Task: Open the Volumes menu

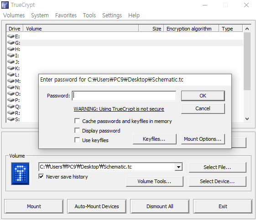Action: tap(14, 15)
